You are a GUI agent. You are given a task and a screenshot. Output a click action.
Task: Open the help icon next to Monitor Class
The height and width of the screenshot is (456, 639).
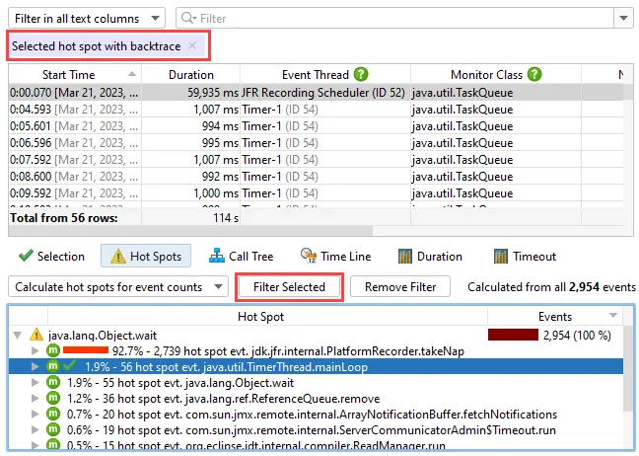pyautogui.click(x=534, y=74)
